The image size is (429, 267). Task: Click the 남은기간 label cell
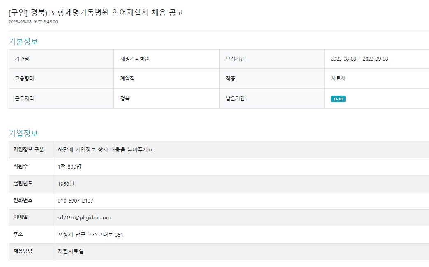pos(235,99)
